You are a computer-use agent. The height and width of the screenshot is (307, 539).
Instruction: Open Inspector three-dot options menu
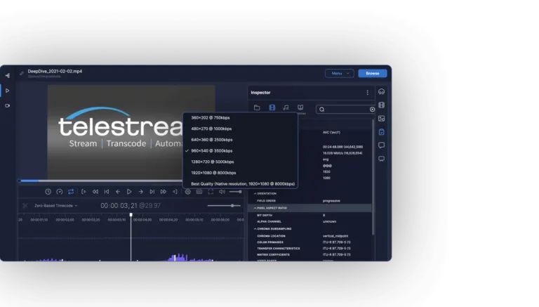coord(366,93)
